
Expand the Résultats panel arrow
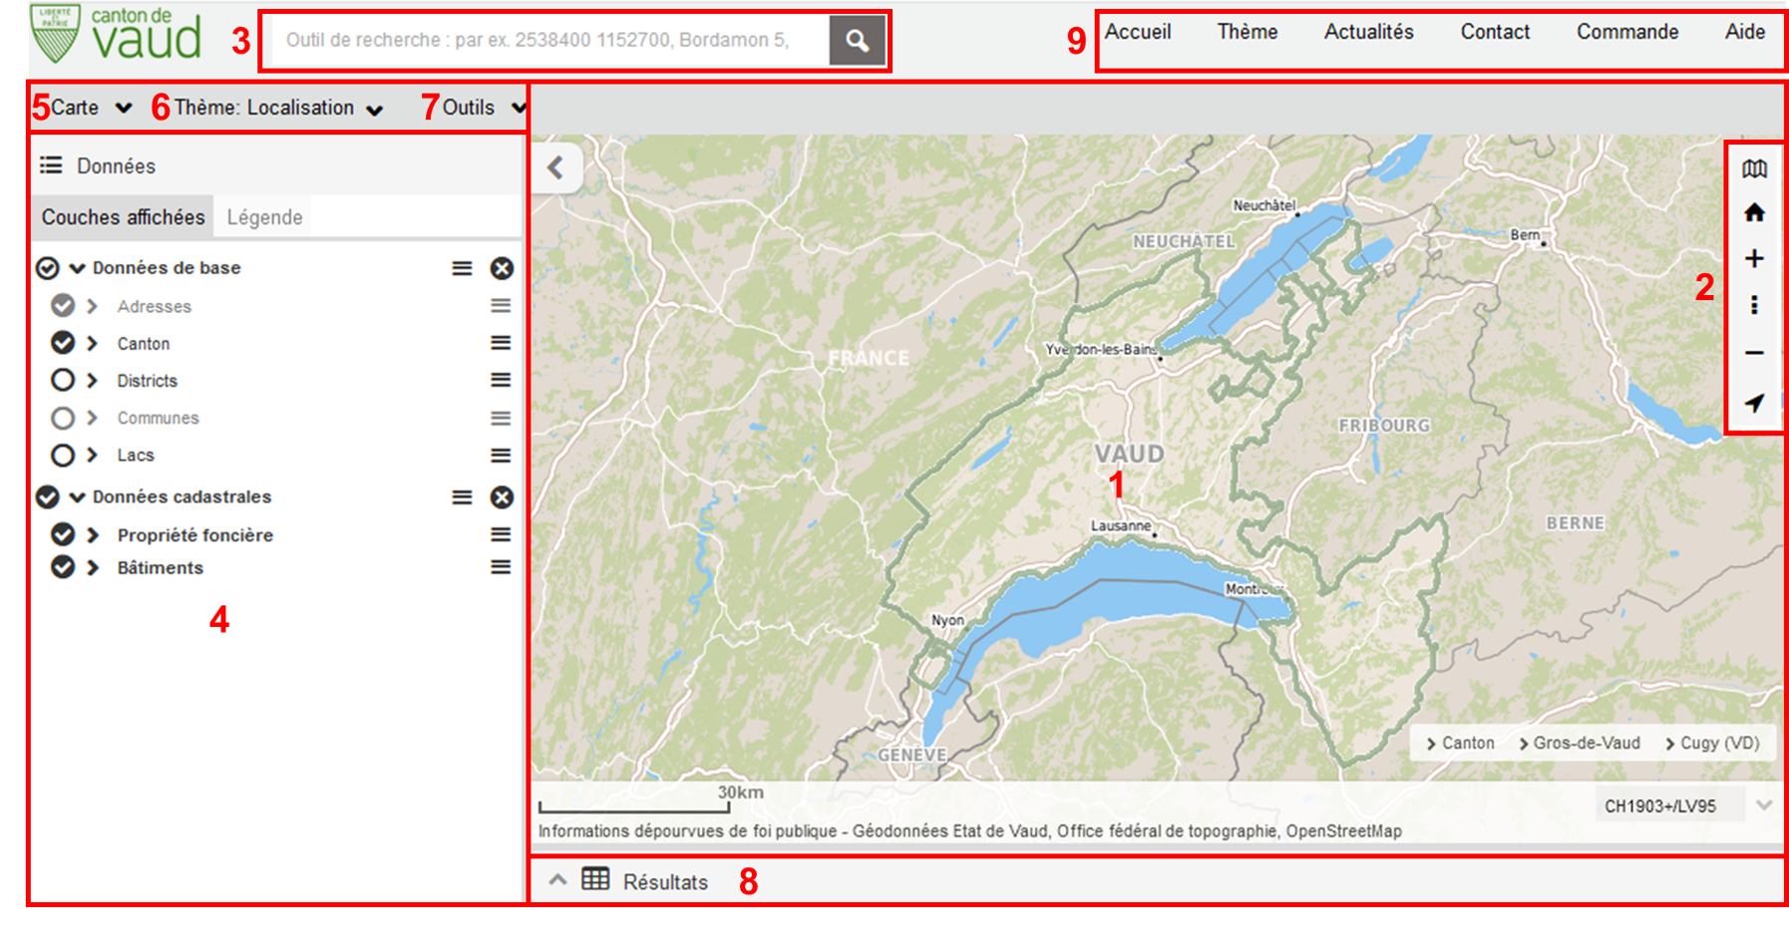pos(558,879)
